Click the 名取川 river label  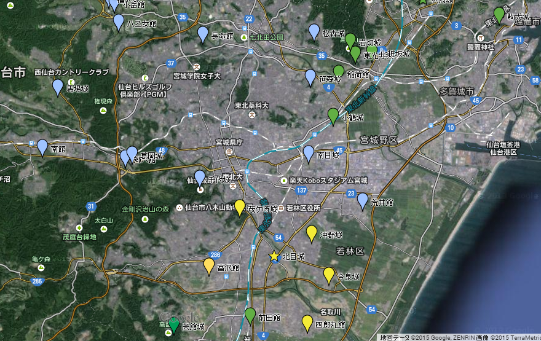(x=331, y=312)
